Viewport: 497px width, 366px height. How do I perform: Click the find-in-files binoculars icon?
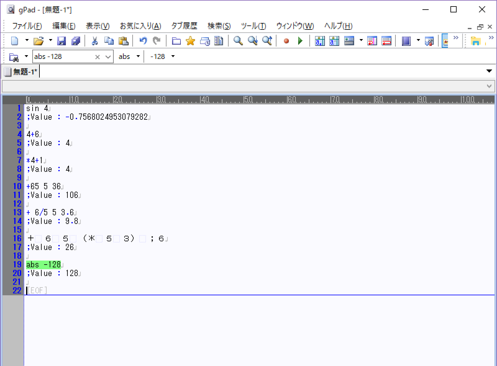pyautogui.click(x=14, y=57)
